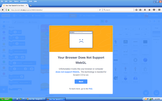
Task: Click Save Now in the Scratch header
Action: coord(131,16)
